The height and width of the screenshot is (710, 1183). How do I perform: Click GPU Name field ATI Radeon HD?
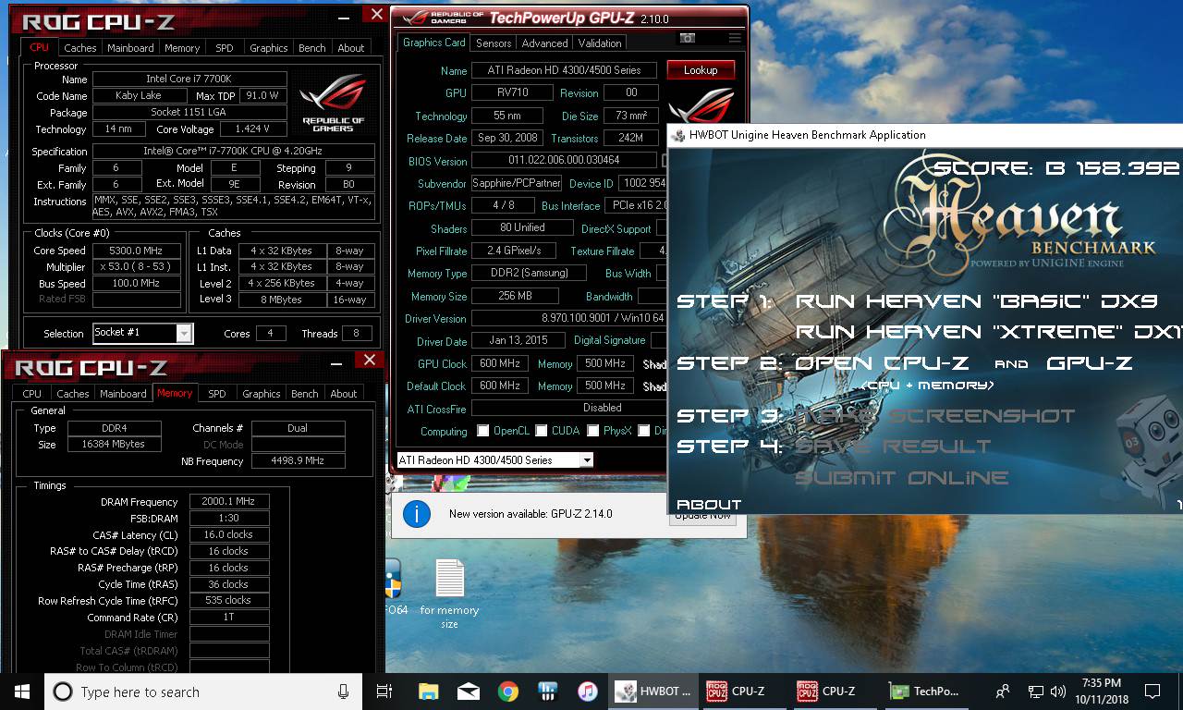(x=564, y=70)
